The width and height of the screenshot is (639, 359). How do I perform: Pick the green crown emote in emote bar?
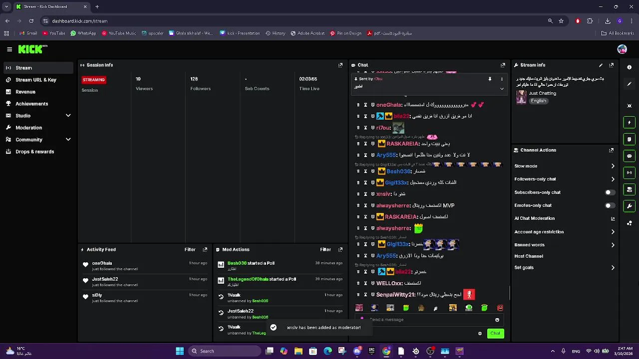tap(406, 308)
